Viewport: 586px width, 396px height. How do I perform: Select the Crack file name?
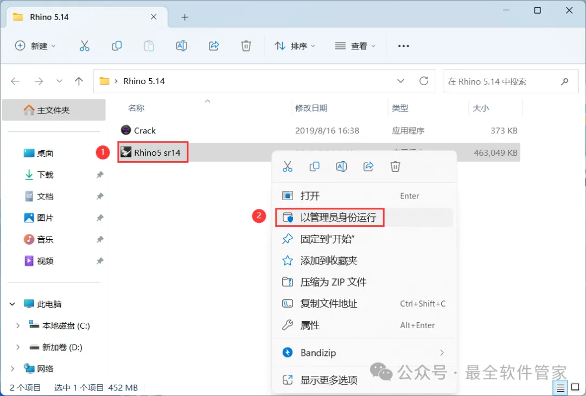point(145,130)
